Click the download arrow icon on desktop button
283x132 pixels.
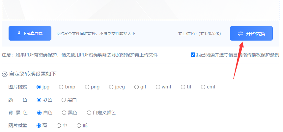(19, 33)
